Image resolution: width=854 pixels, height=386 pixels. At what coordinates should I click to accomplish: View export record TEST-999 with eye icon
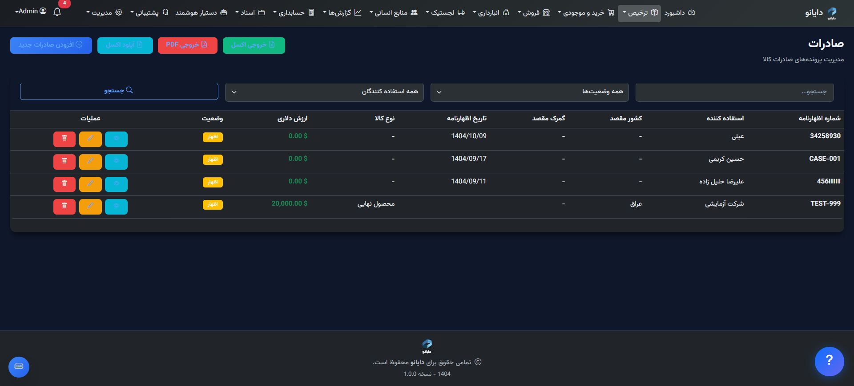pyautogui.click(x=116, y=207)
